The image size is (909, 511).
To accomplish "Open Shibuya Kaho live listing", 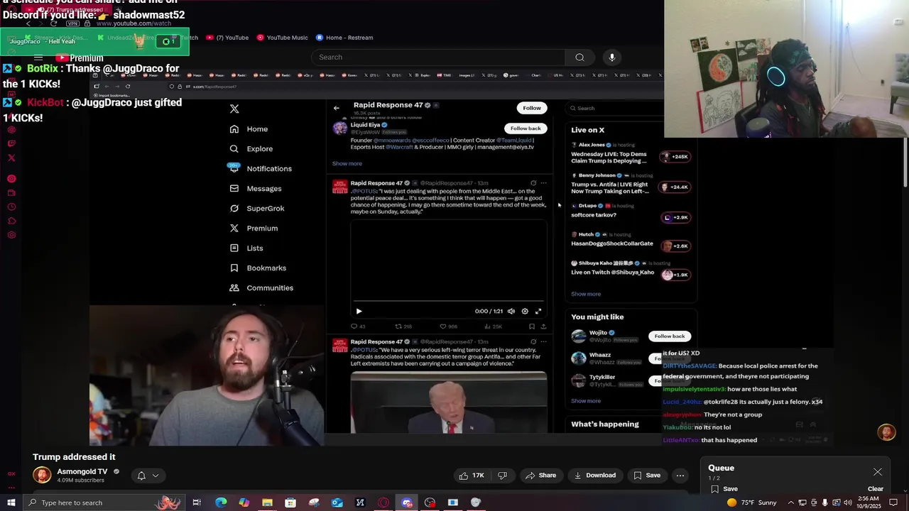I will pyautogui.click(x=631, y=268).
